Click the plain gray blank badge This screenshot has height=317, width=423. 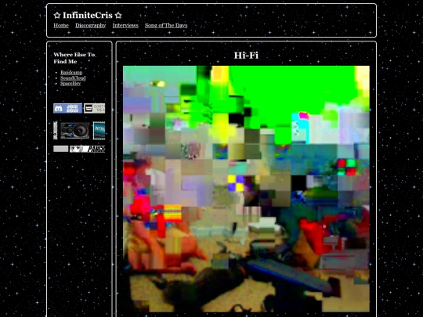(60, 149)
